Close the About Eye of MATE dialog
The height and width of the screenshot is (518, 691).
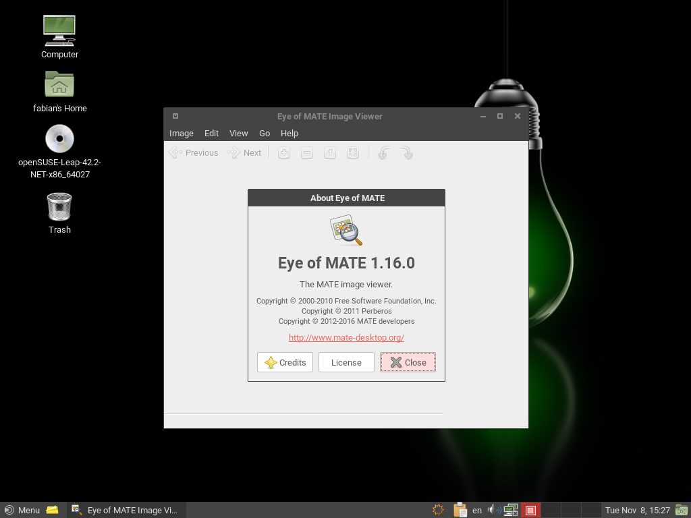tap(408, 362)
